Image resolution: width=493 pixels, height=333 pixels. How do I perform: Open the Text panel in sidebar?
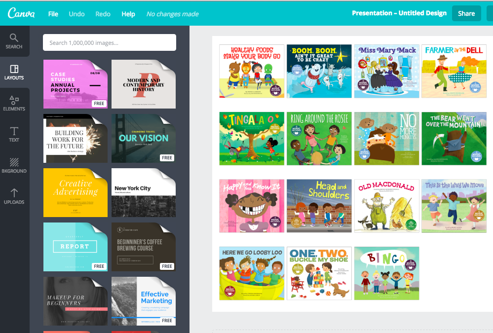tap(14, 134)
